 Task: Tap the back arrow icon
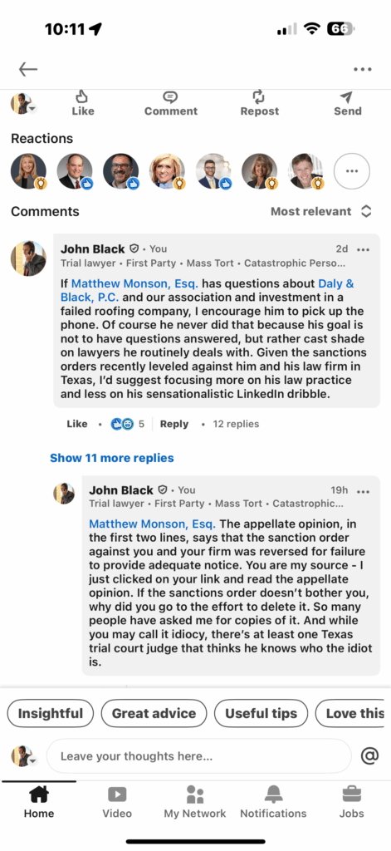click(28, 69)
